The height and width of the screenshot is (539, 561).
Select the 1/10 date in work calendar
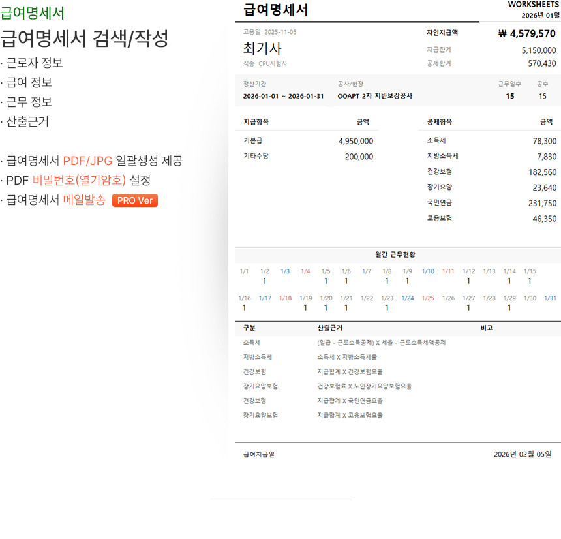coord(428,271)
